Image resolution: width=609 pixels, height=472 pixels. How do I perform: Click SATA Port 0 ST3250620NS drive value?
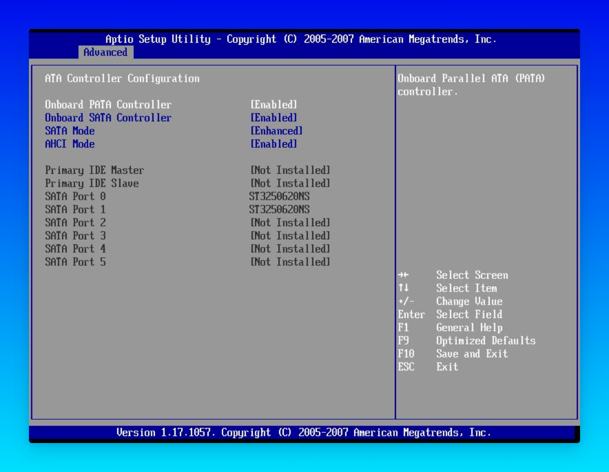click(x=280, y=197)
